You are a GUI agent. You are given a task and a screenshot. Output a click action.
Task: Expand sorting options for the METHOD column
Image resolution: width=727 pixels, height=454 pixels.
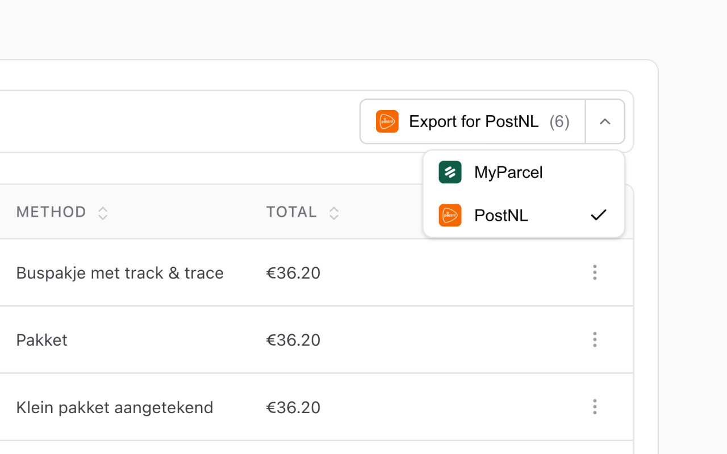(x=103, y=213)
